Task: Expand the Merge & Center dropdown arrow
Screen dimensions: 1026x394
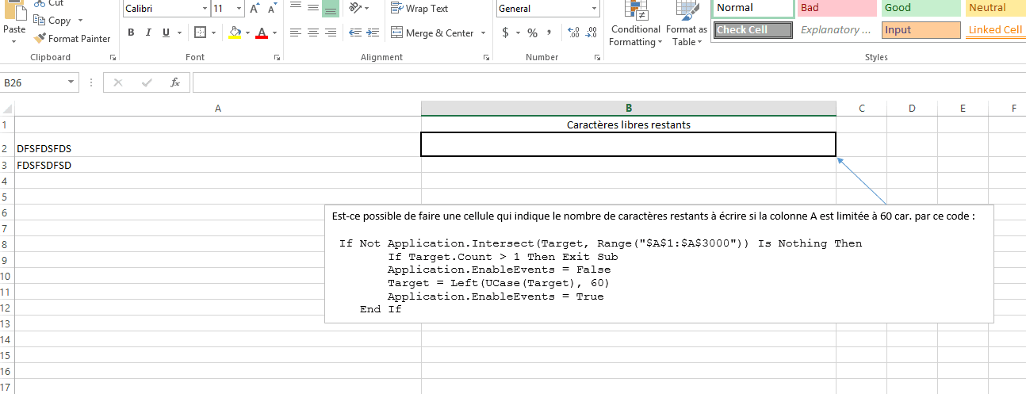Action: tap(482, 33)
